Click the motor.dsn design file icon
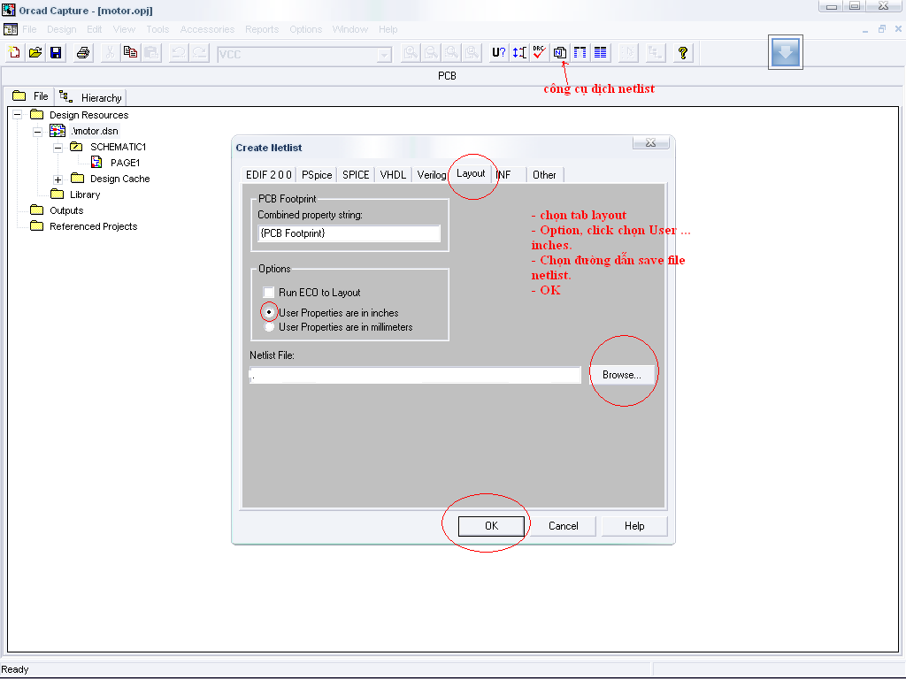This screenshot has width=906, height=679. [x=58, y=131]
